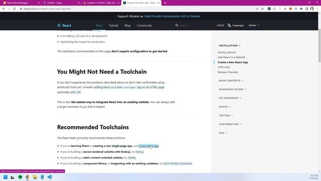Screen dimensions: 321x181
Task: Expand the Contributing sidebar section
Action: pos(230,124)
